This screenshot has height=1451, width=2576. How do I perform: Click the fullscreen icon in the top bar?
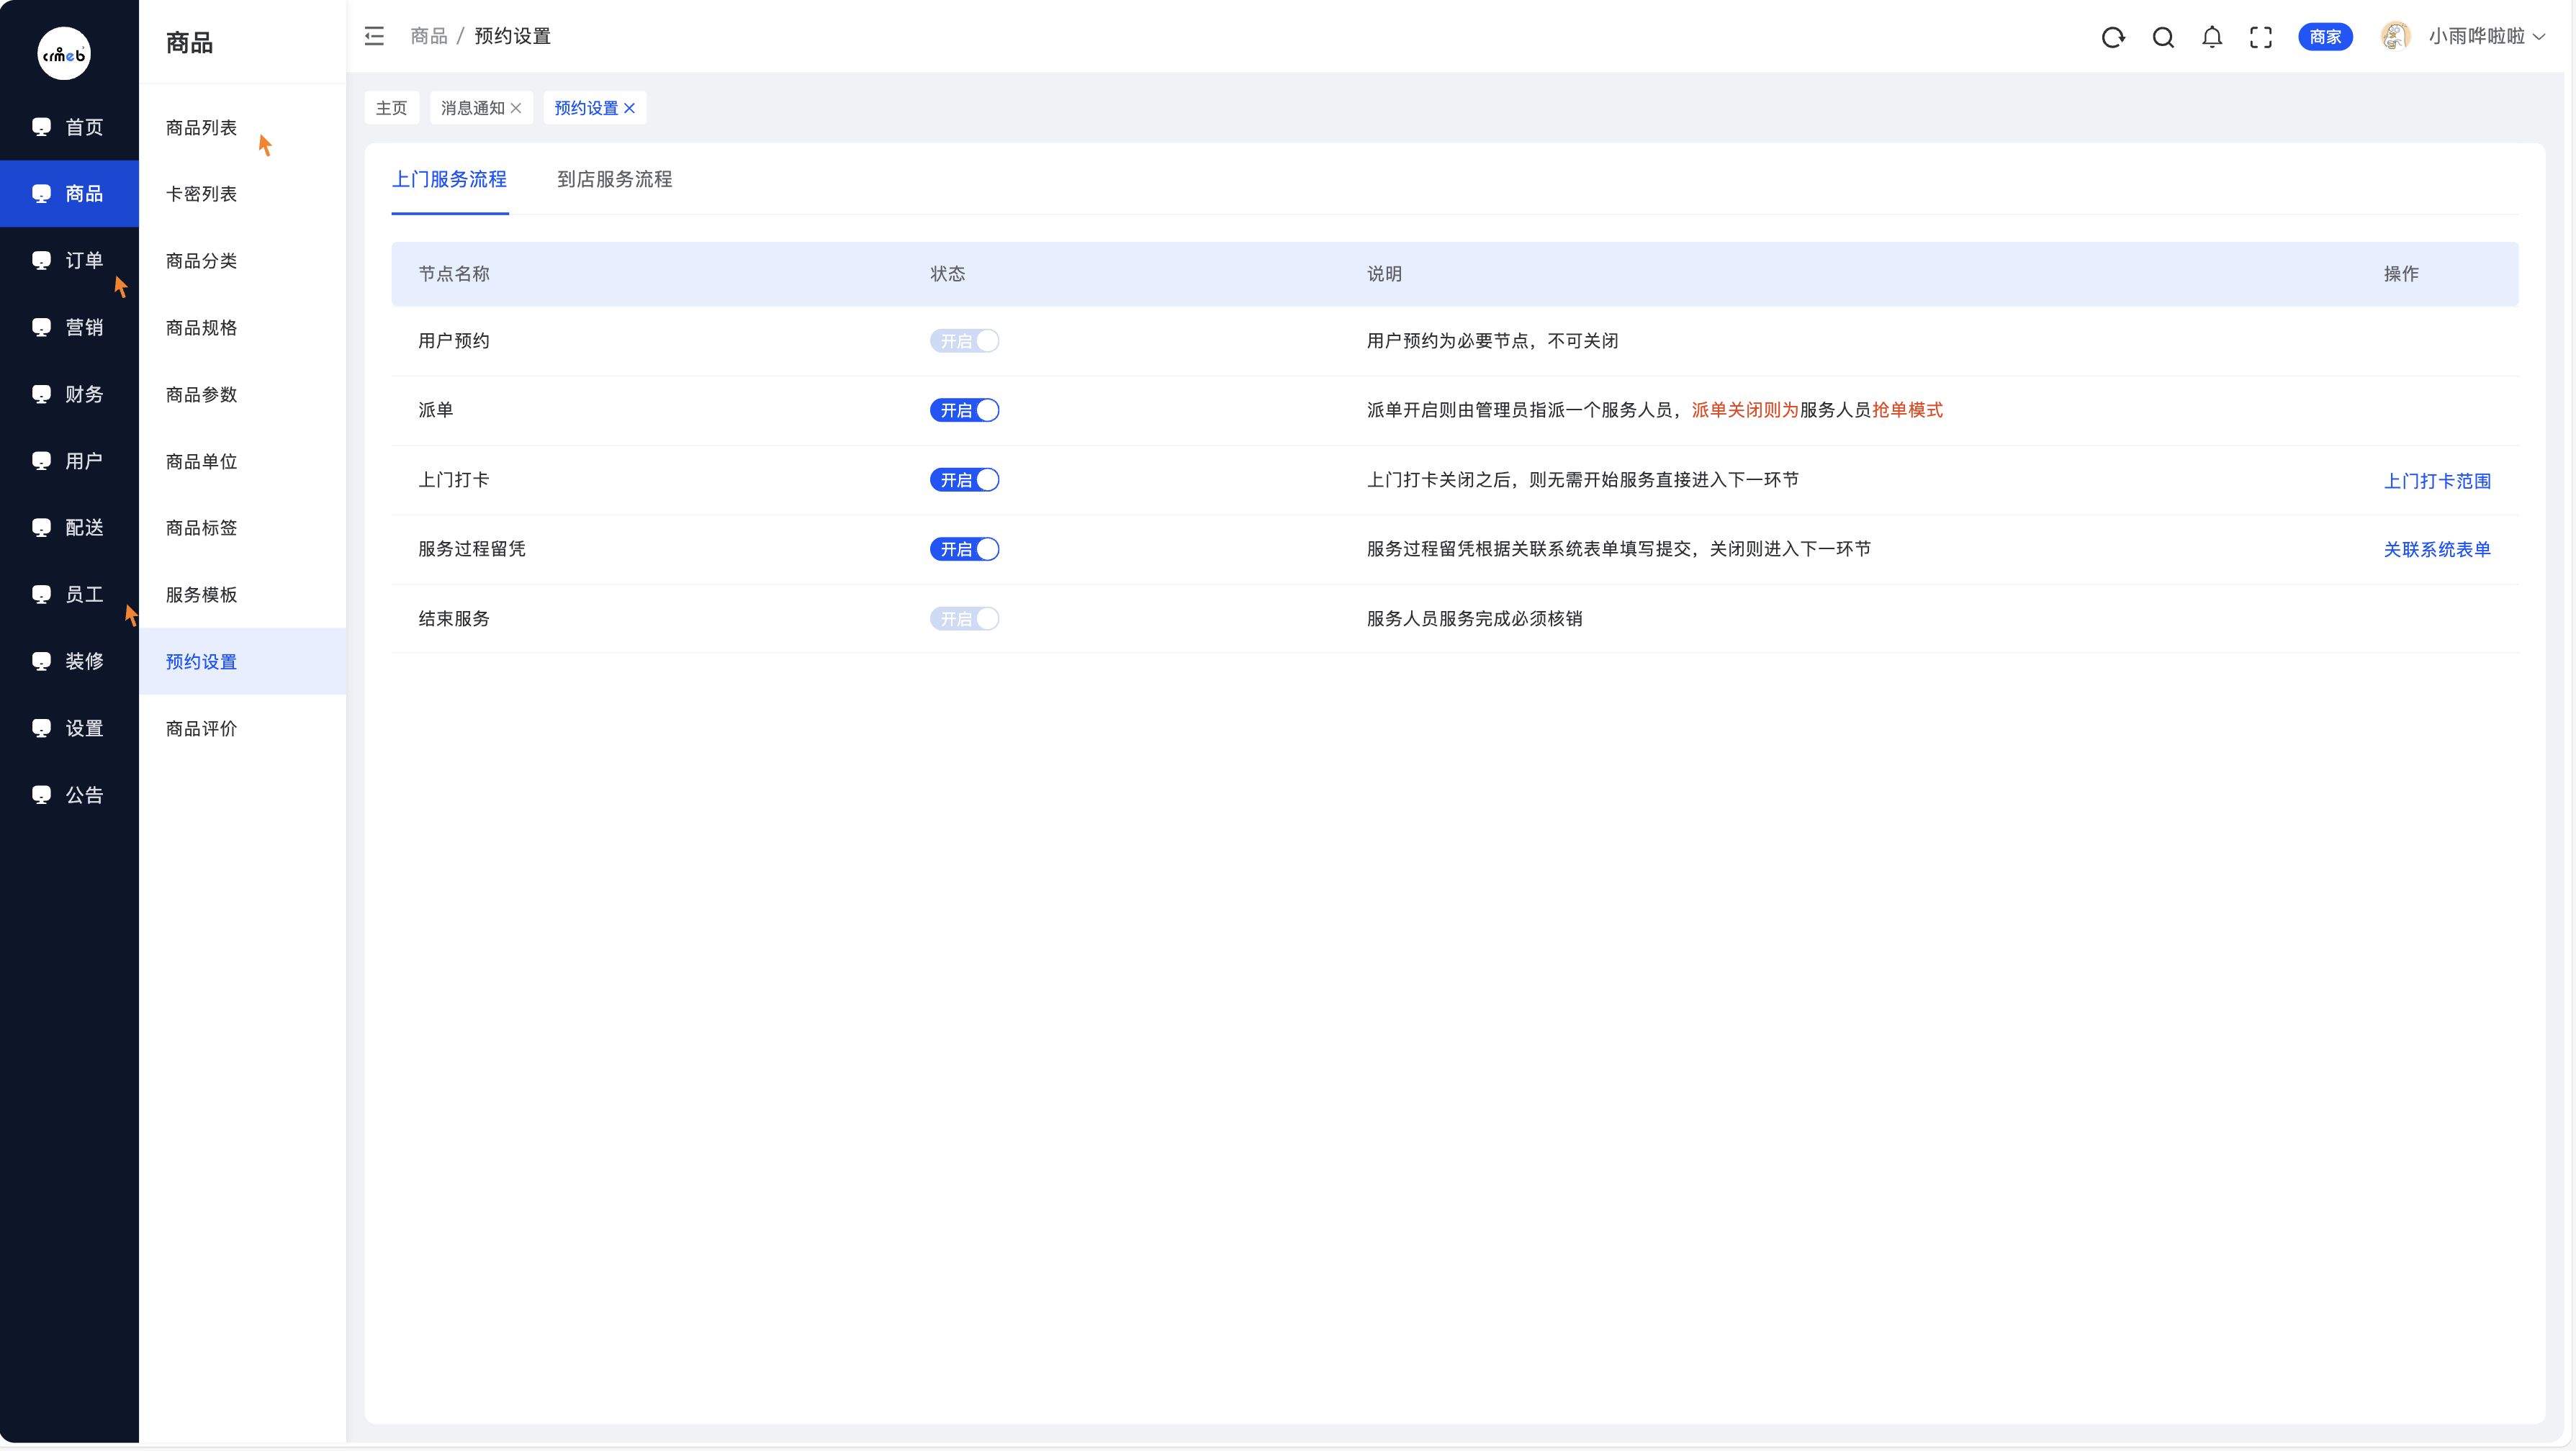point(2261,36)
